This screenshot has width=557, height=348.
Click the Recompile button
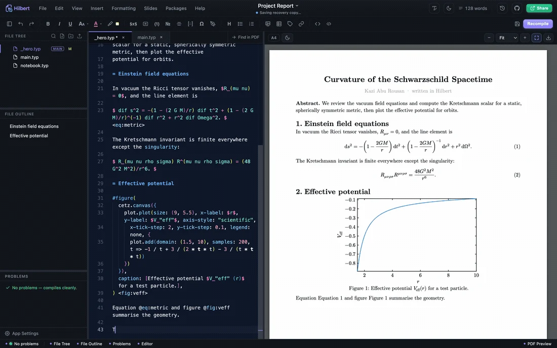[537, 24]
